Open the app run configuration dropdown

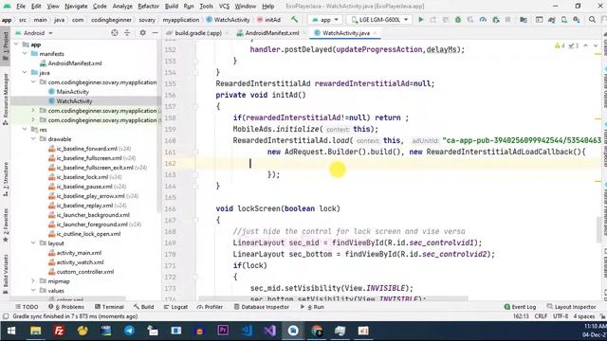[x=325, y=19]
